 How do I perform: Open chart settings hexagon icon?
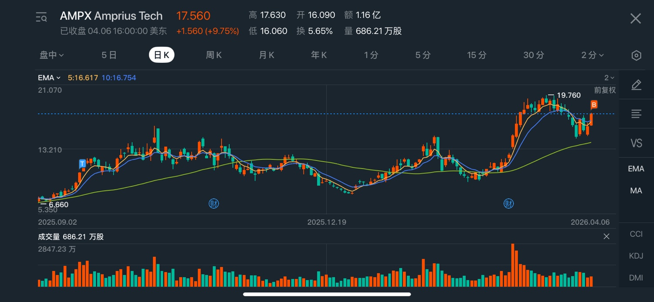(636, 55)
